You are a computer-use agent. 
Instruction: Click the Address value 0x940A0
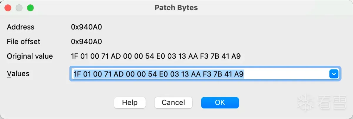pos(86,27)
